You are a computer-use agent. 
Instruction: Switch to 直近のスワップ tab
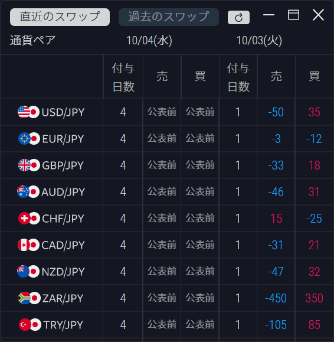click(x=60, y=17)
